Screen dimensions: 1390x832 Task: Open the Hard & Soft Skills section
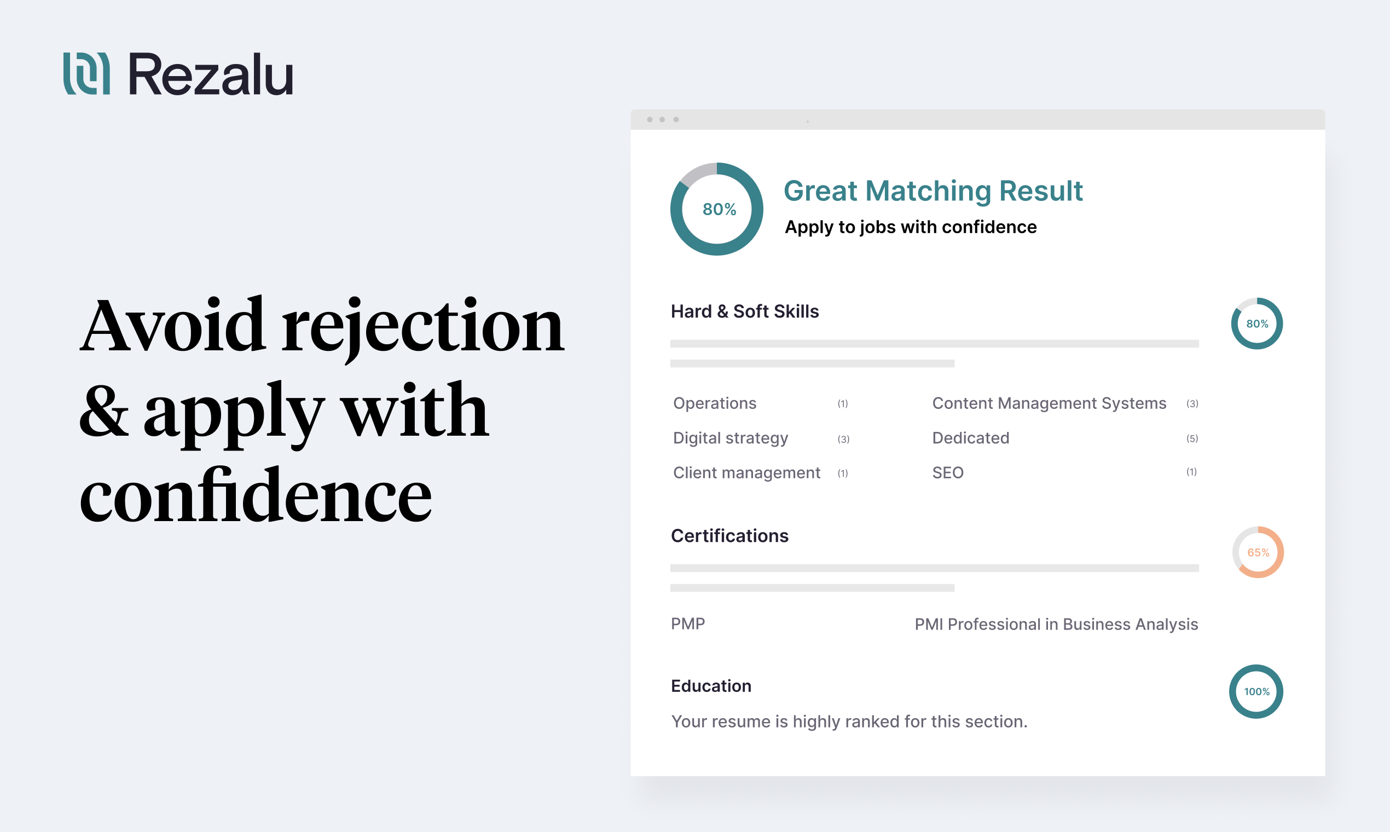744,311
